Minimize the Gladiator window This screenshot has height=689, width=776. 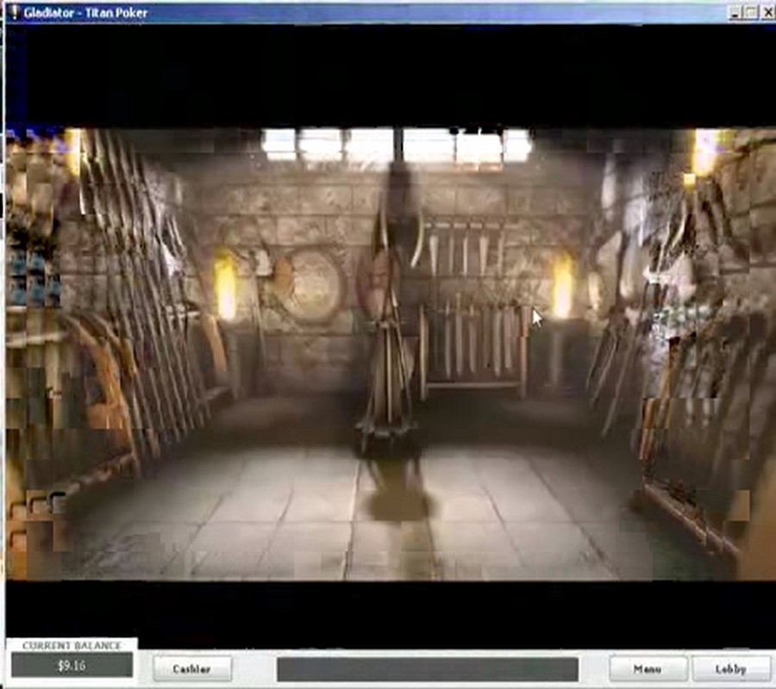point(734,12)
